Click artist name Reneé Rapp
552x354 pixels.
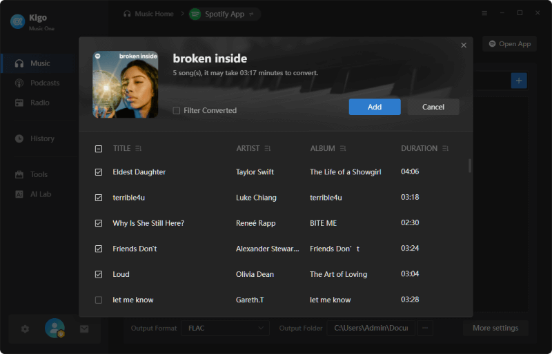coord(255,223)
